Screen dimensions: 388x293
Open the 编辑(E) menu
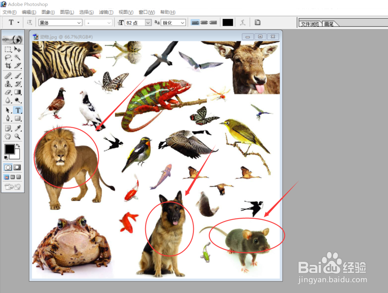click(29, 12)
